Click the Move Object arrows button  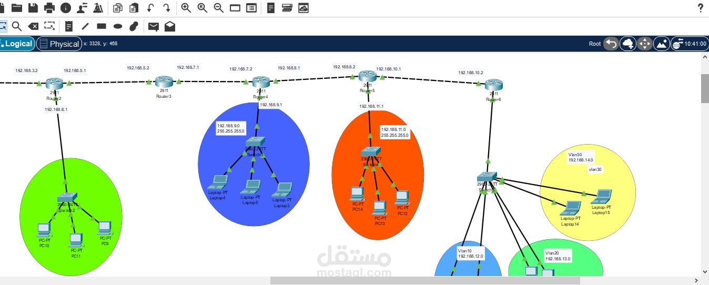(x=644, y=44)
